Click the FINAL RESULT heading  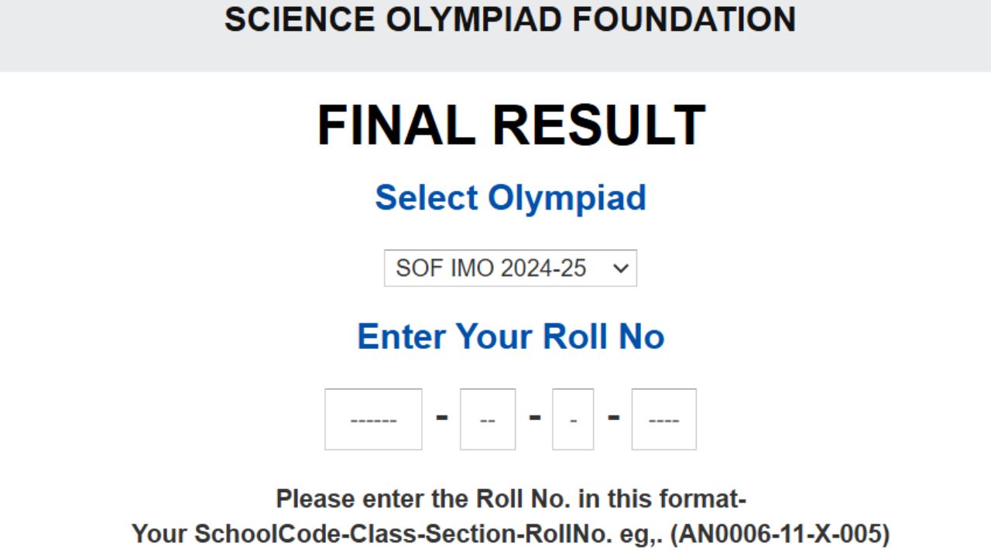tap(511, 124)
